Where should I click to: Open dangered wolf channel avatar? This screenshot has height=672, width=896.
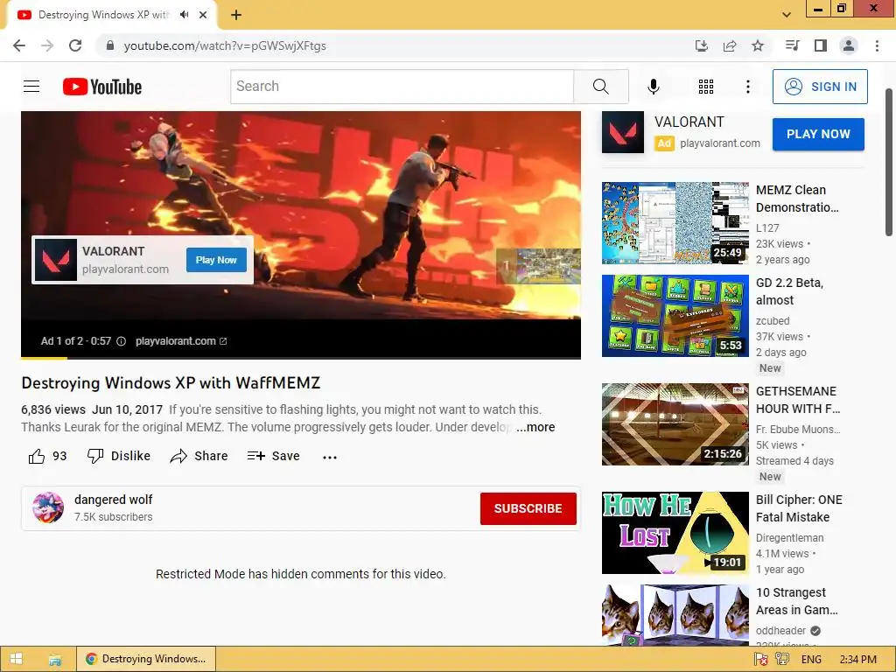pos(48,507)
